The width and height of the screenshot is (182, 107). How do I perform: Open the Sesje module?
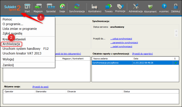pyautogui.click(x=62, y=8)
